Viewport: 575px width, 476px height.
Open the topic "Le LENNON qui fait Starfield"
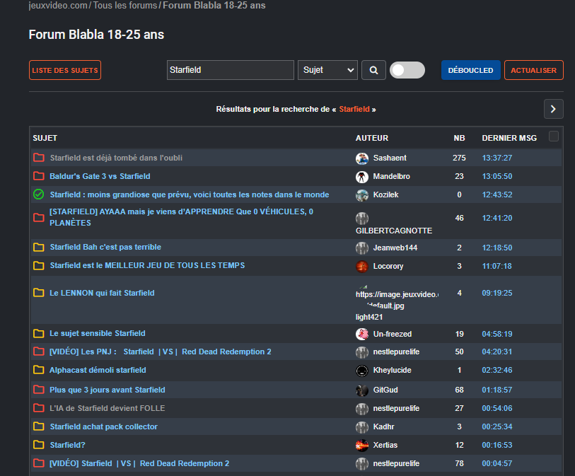click(x=102, y=293)
